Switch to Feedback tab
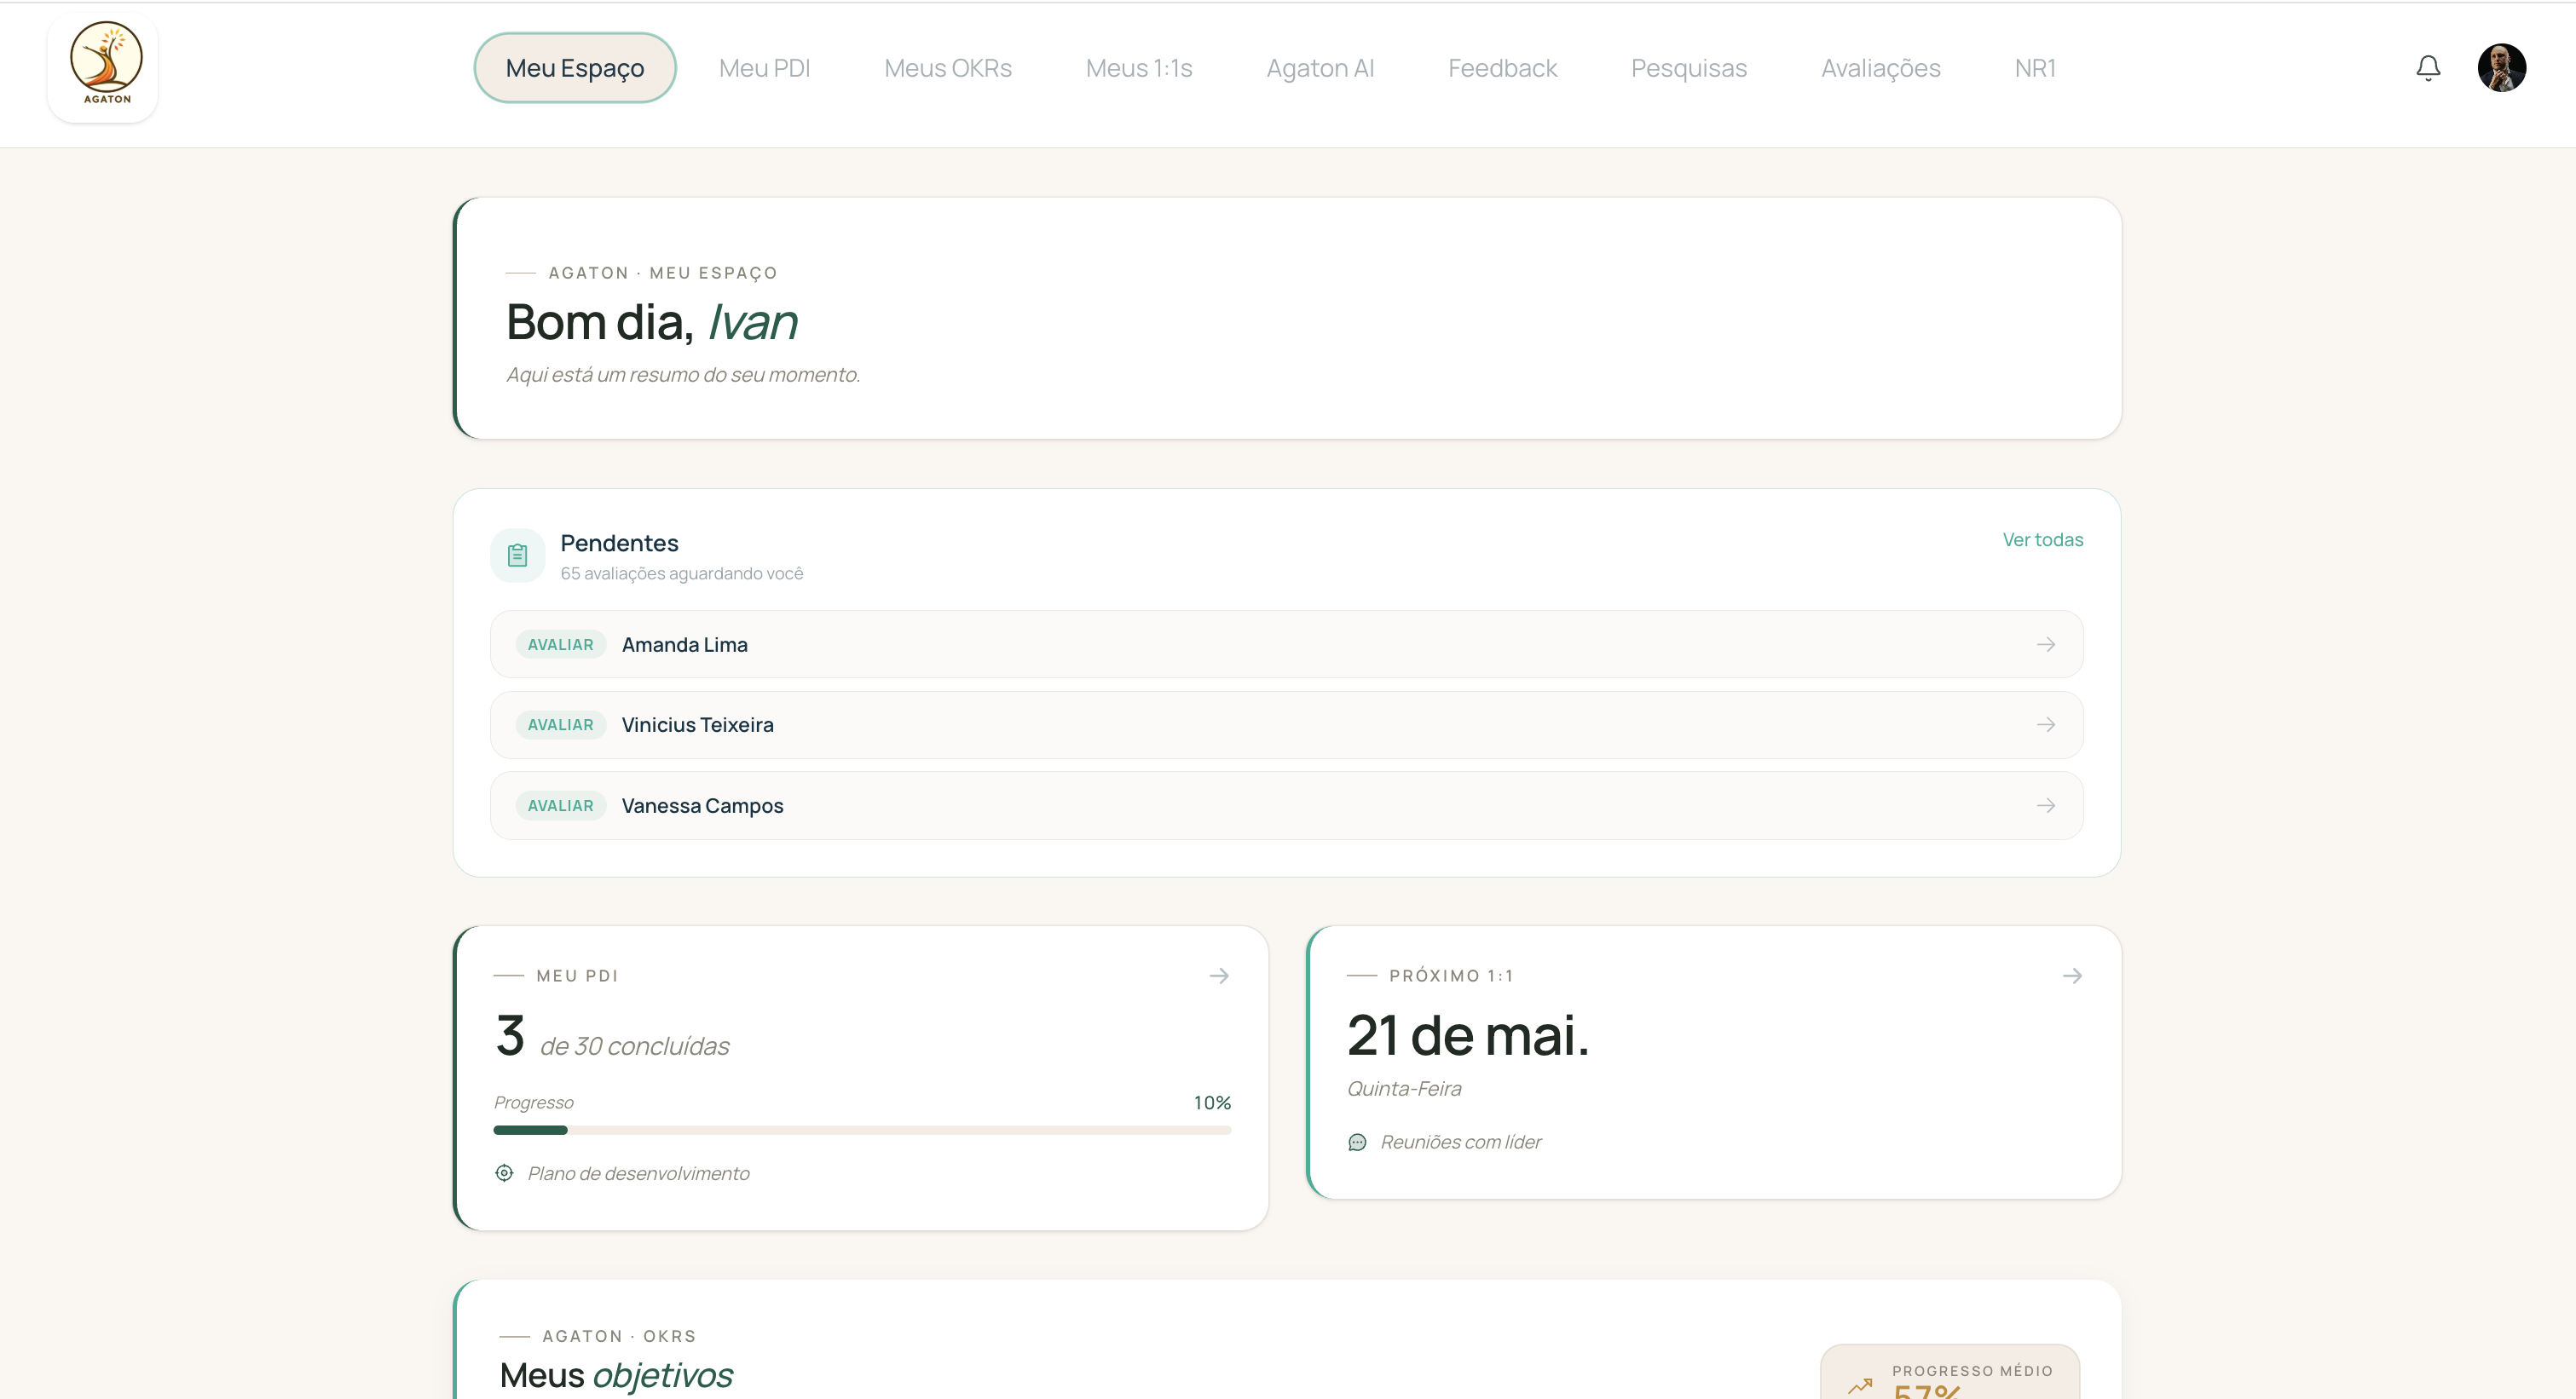2576x1399 pixels. (x=1502, y=68)
